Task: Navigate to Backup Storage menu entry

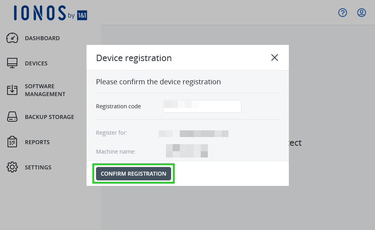Action: pos(49,117)
